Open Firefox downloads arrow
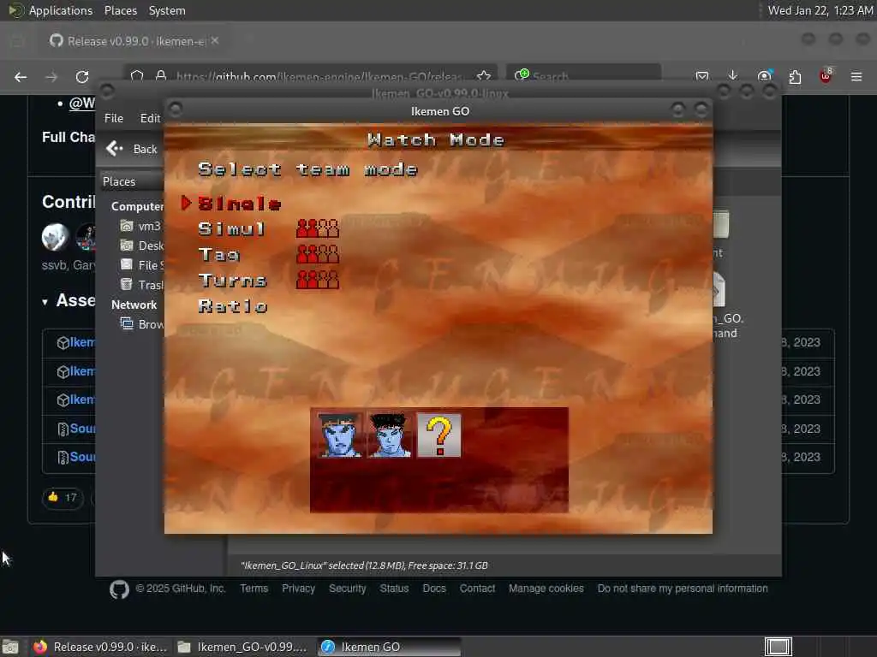 pos(733,75)
